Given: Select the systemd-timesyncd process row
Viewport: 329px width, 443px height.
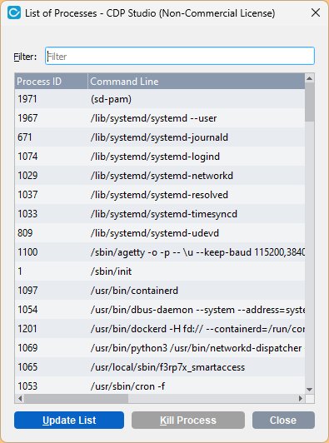Looking at the screenshot, I should (160, 214).
